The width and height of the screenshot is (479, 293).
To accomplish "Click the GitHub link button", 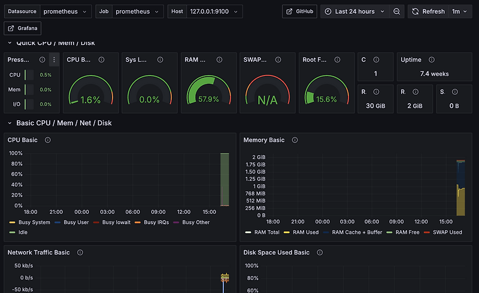I will click(x=299, y=11).
